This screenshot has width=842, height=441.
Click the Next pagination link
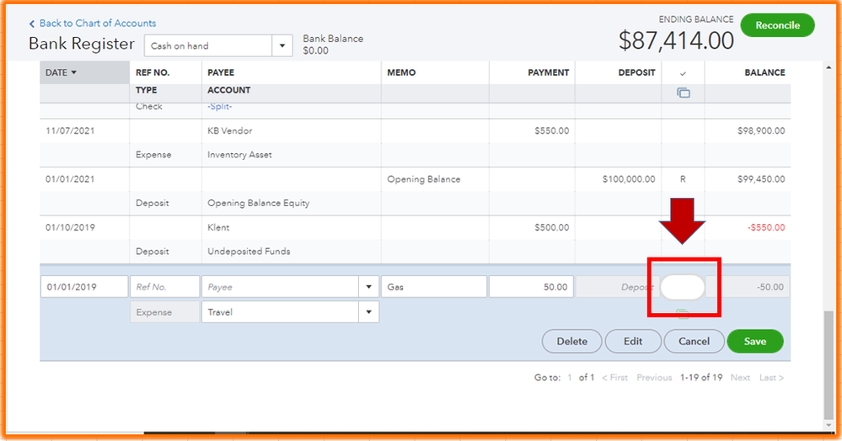740,378
